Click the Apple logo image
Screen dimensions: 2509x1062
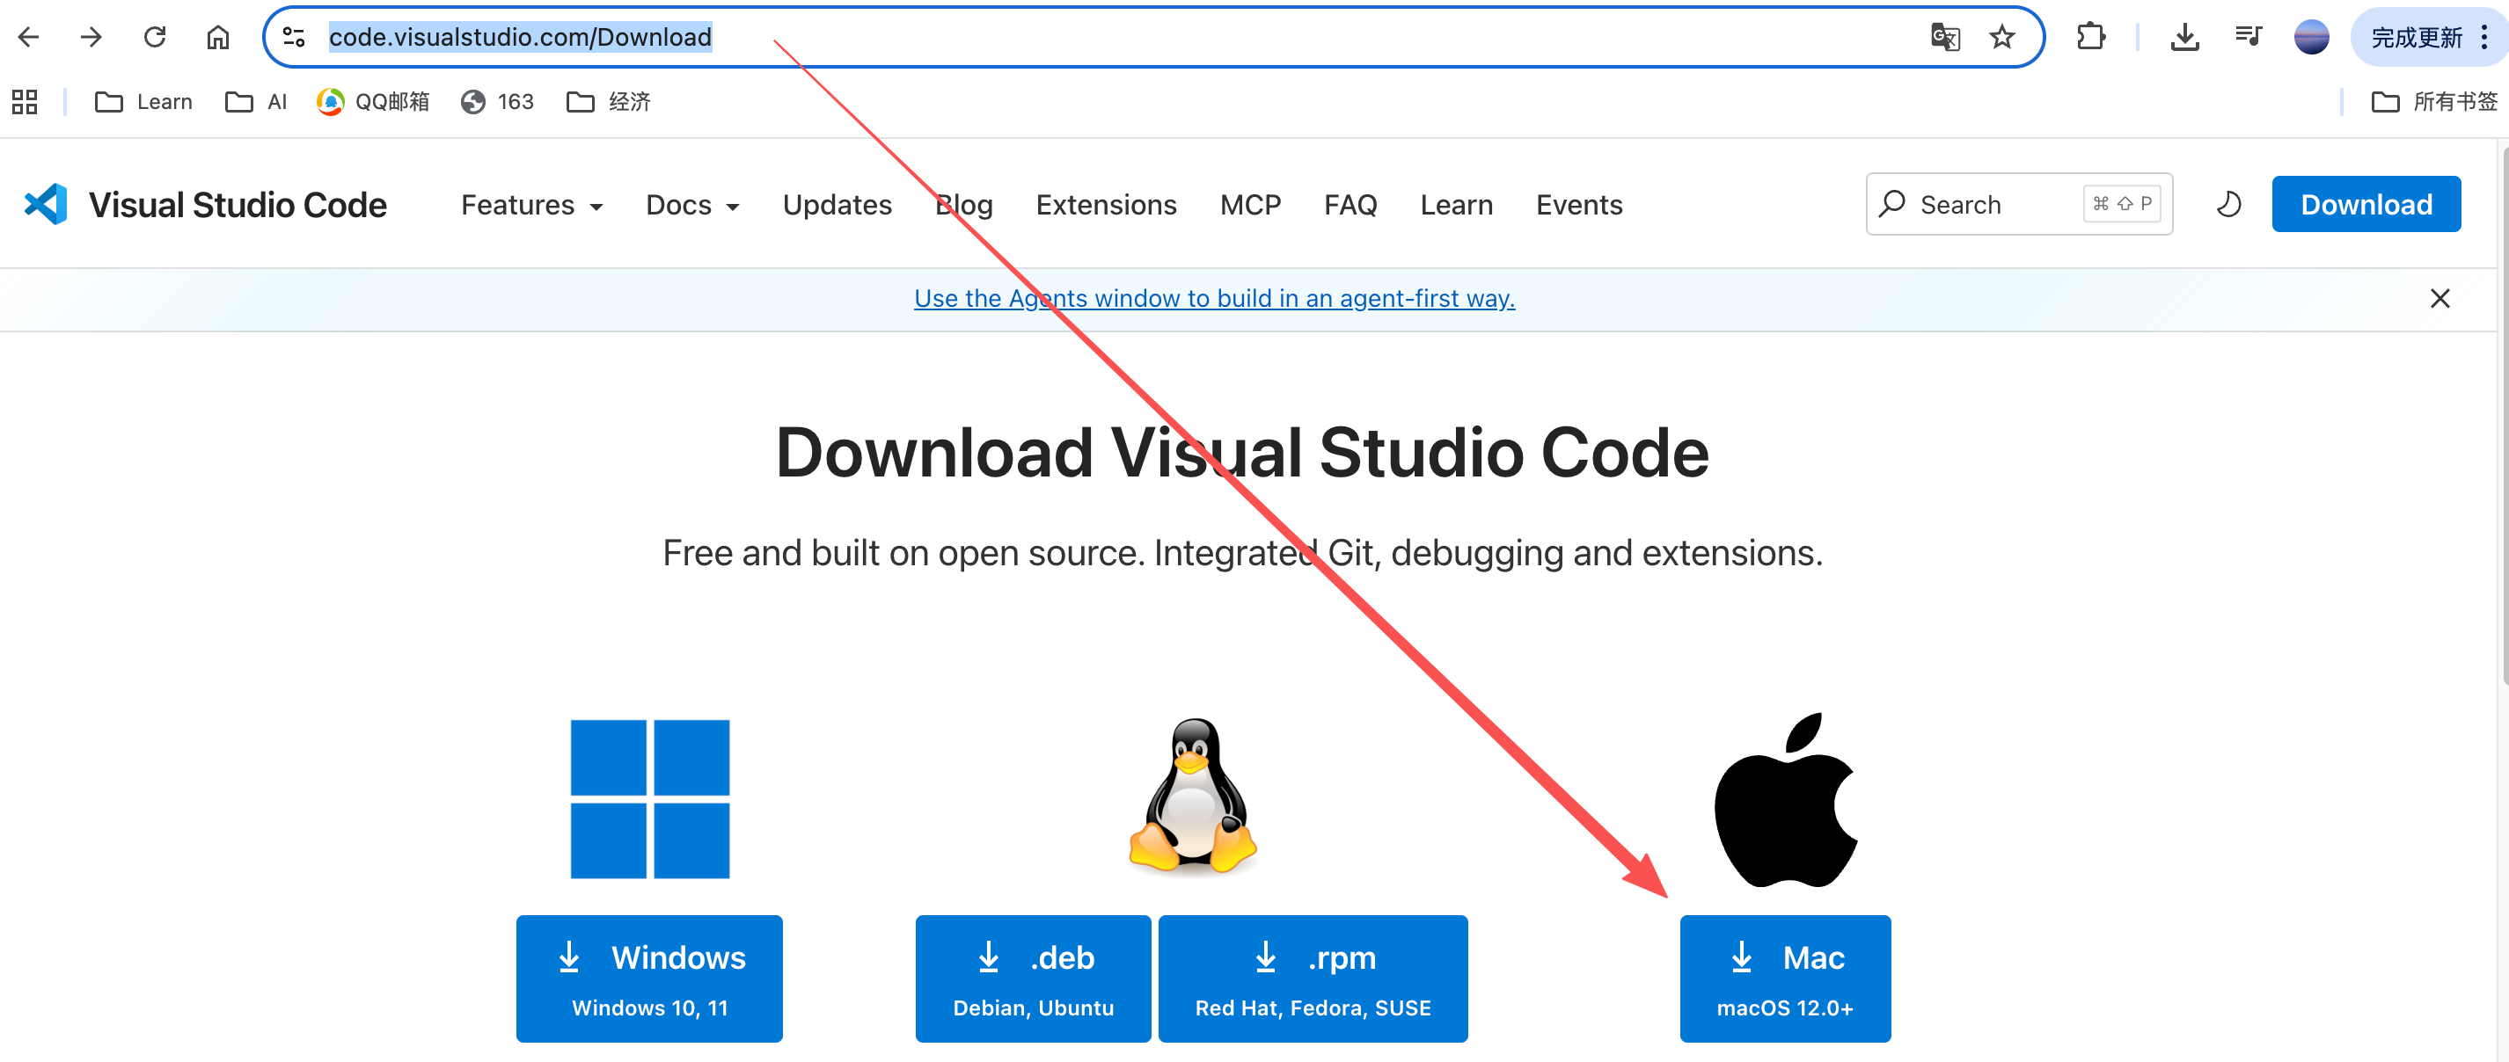[x=1785, y=800]
